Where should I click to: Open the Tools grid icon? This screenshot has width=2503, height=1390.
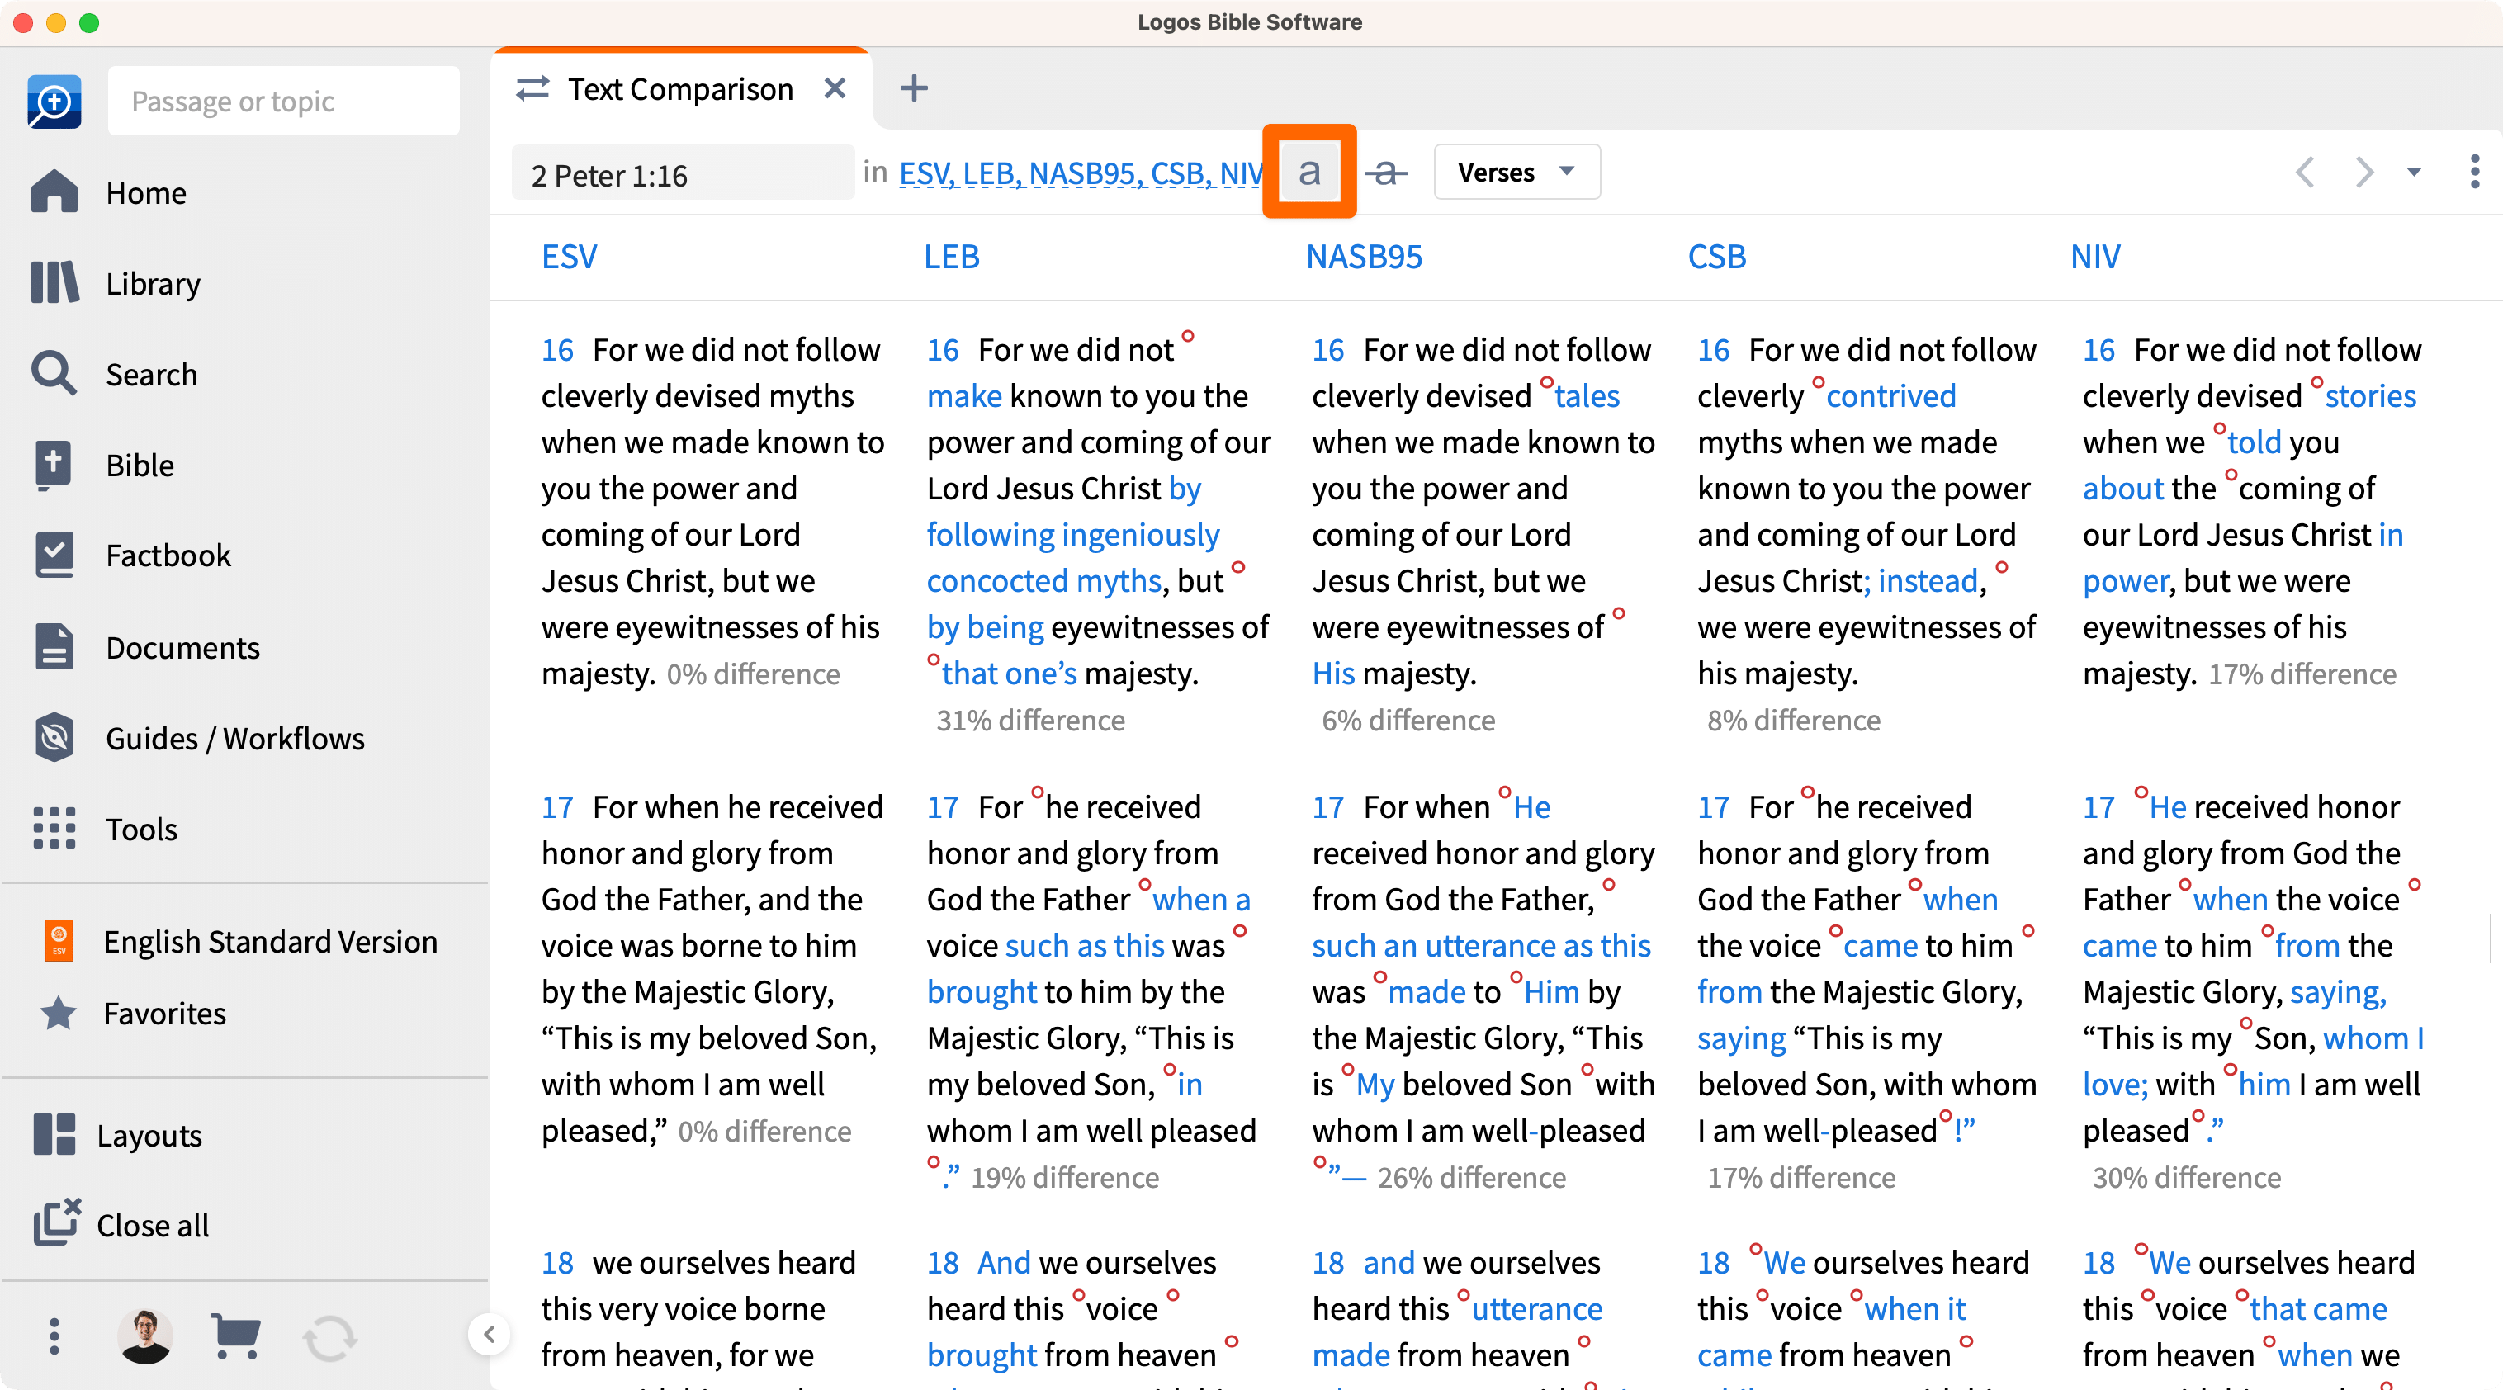coord(54,829)
